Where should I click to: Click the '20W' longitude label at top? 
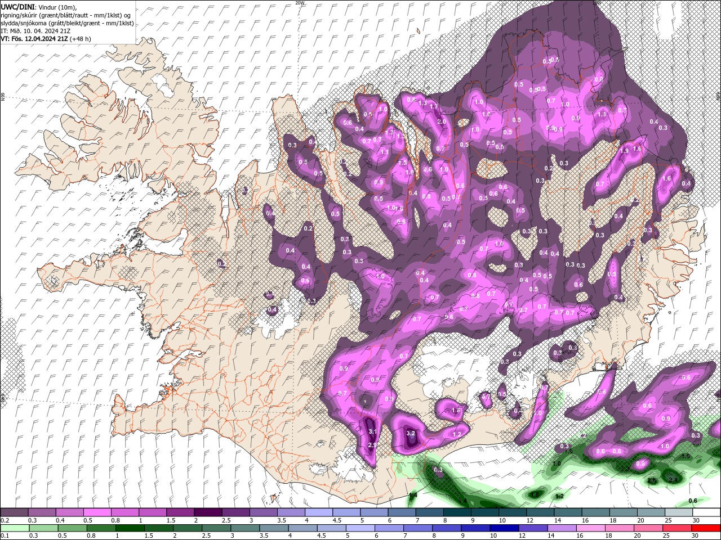click(x=300, y=3)
